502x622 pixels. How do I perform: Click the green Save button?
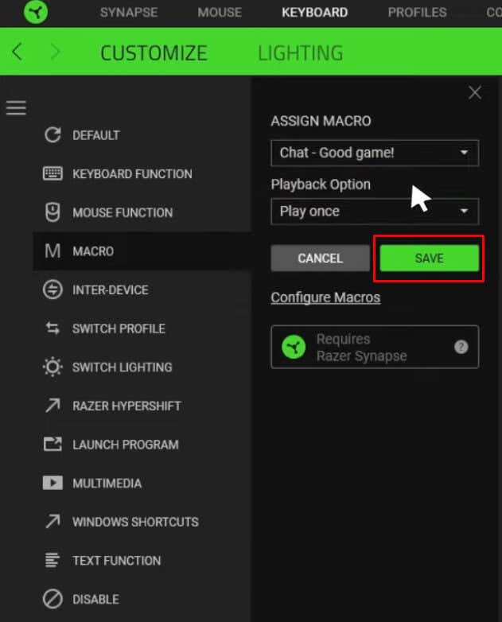tap(429, 258)
